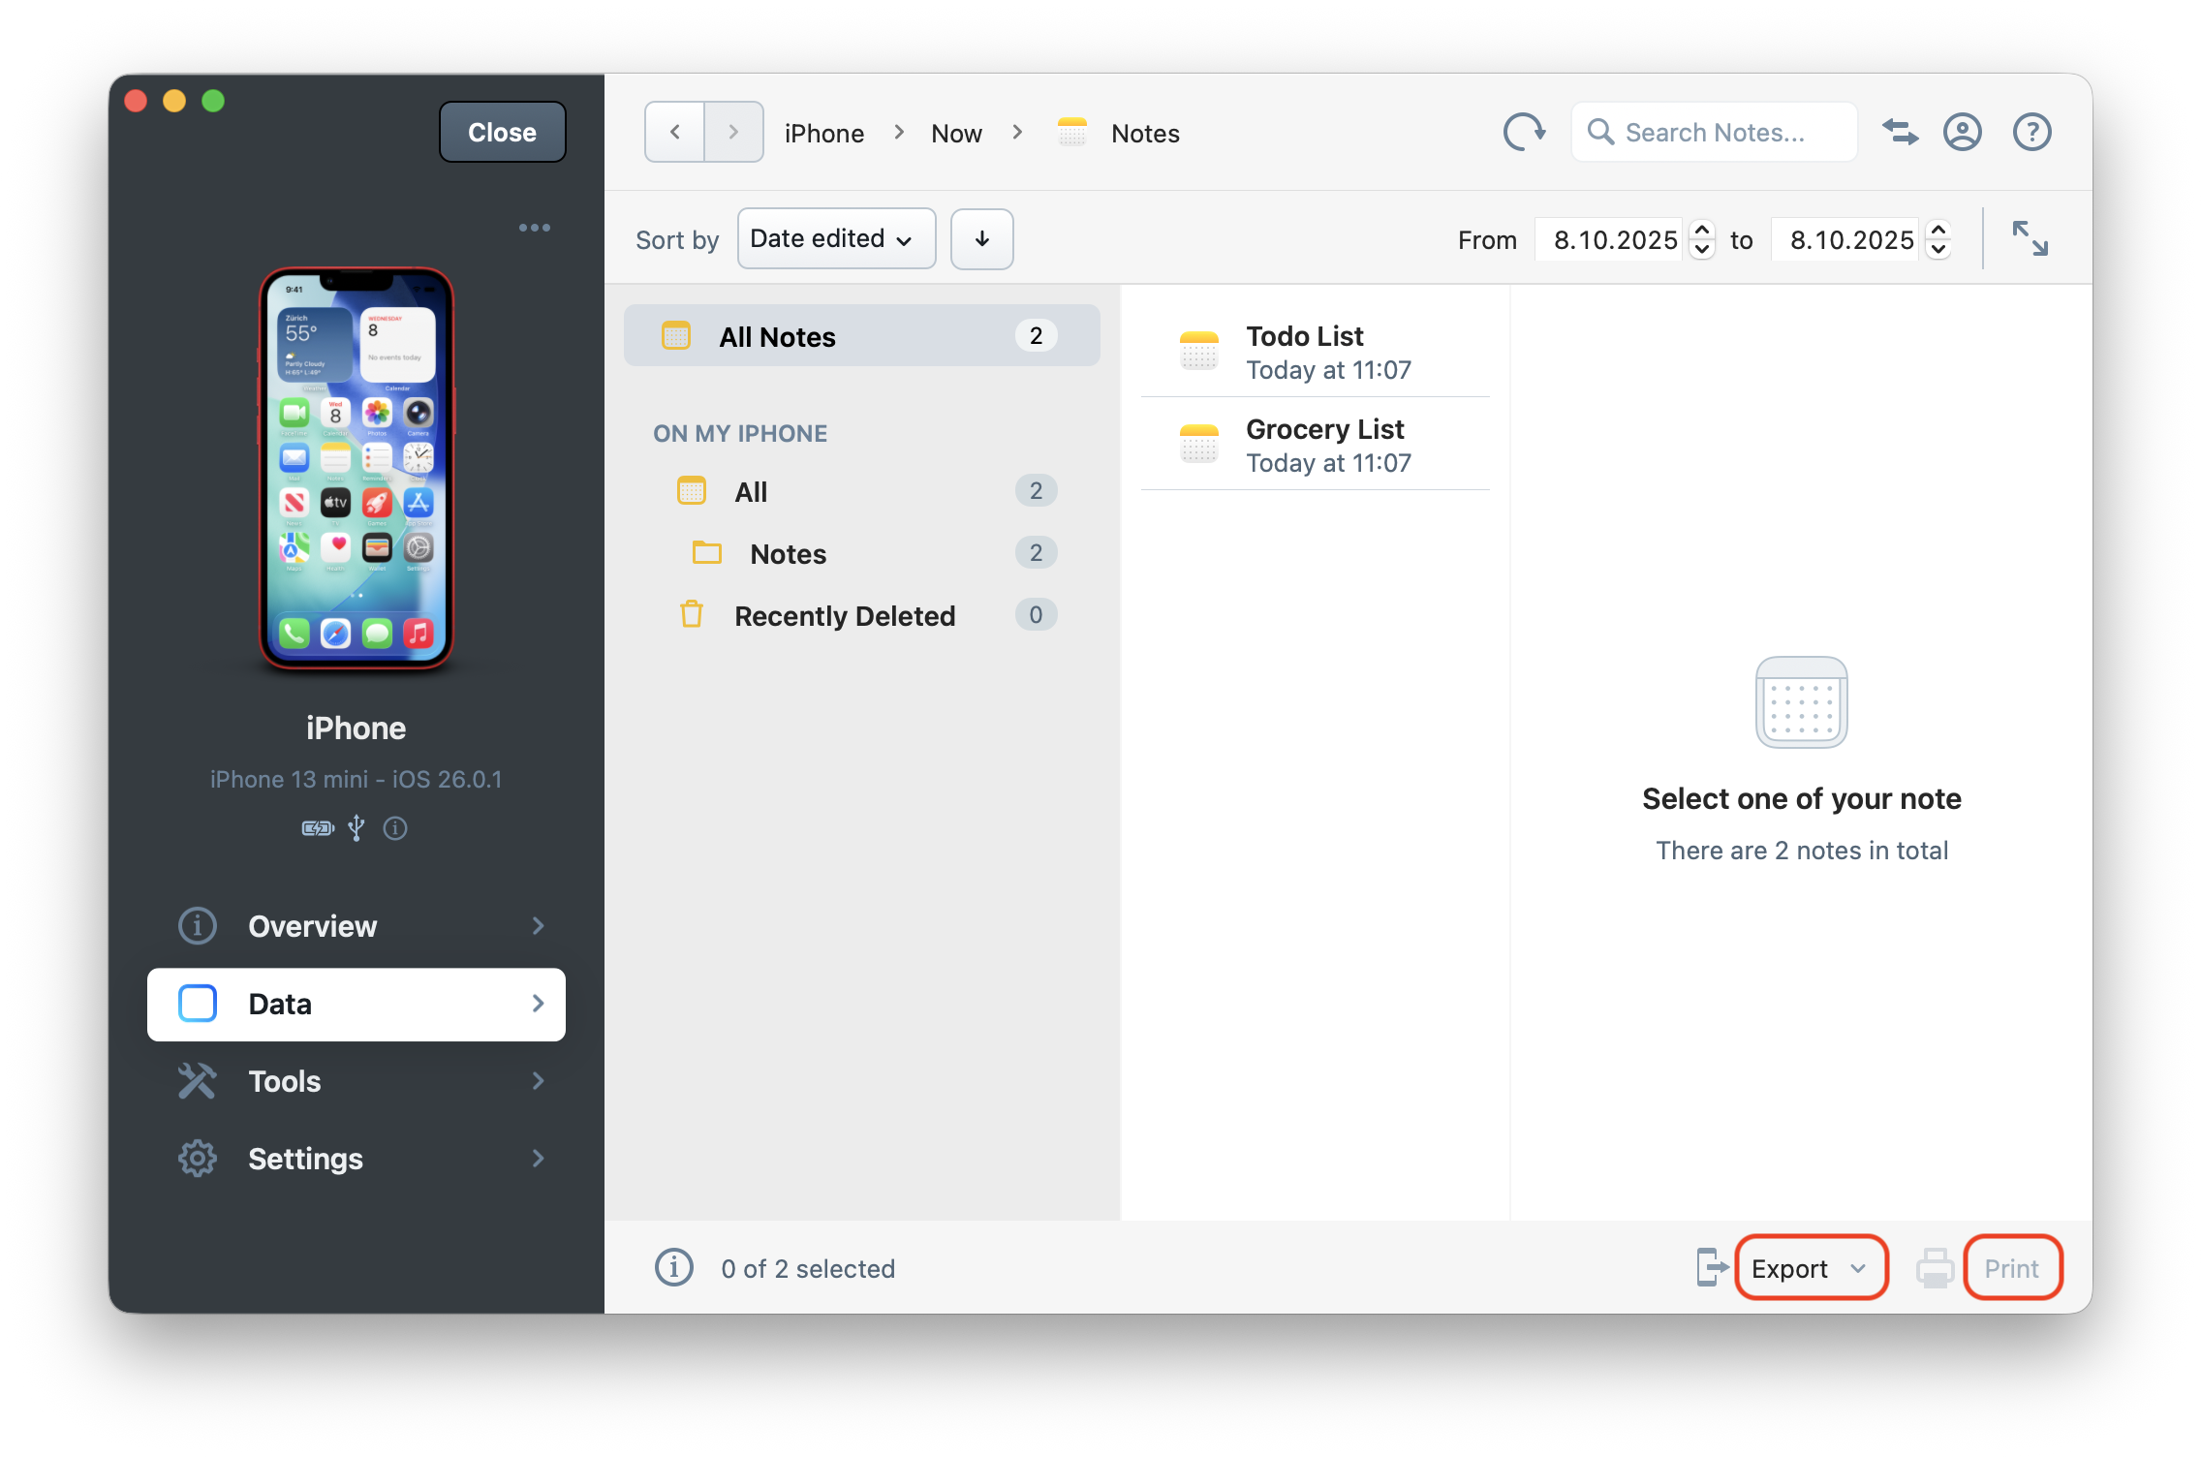The height and width of the screenshot is (1457, 2201).
Task: Open the user account icon
Action: pos(1962,132)
